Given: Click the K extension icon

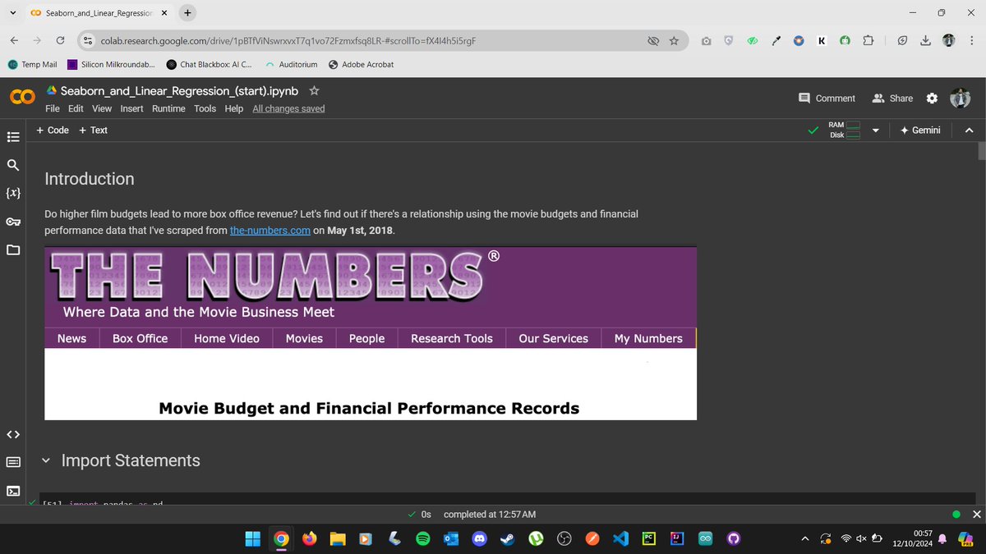Looking at the screenshot, I should (x=822, y=40).
